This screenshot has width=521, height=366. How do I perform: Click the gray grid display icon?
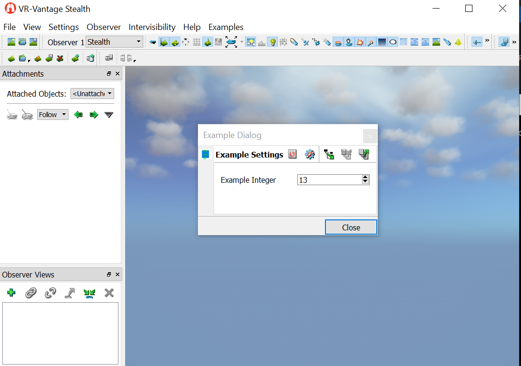(x=197, y=42)
